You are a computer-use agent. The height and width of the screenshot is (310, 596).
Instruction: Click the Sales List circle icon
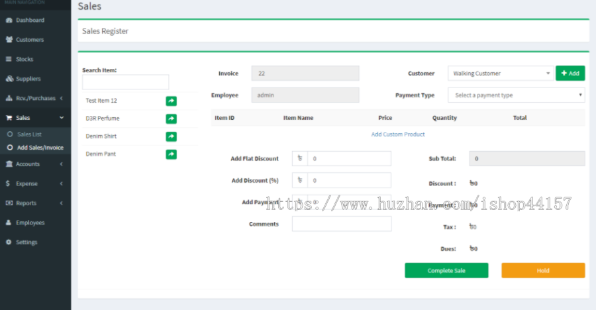click(10, 134)
